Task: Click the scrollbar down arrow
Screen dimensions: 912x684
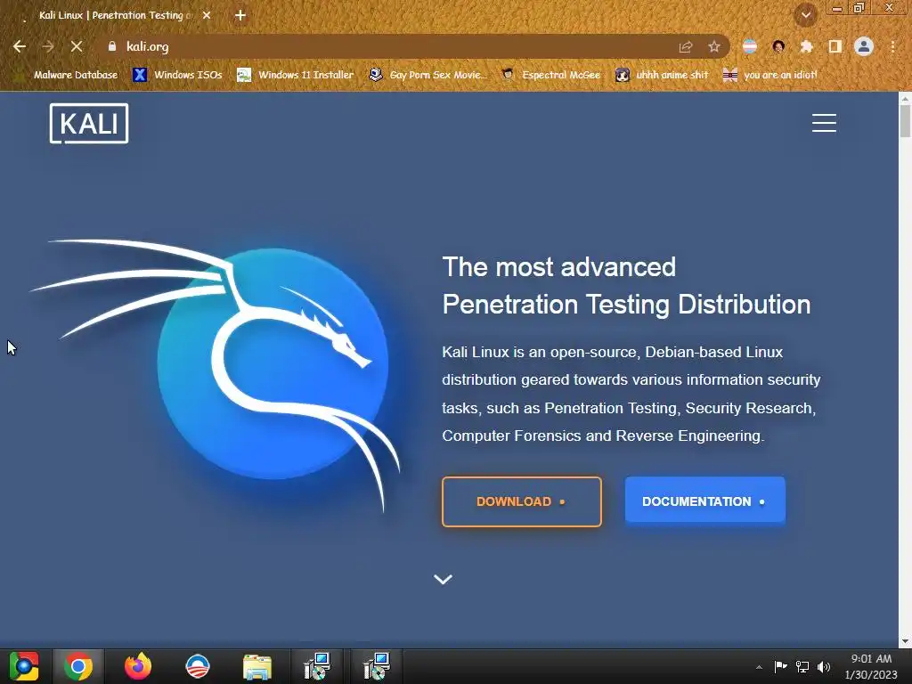Action: click(905, 641)
